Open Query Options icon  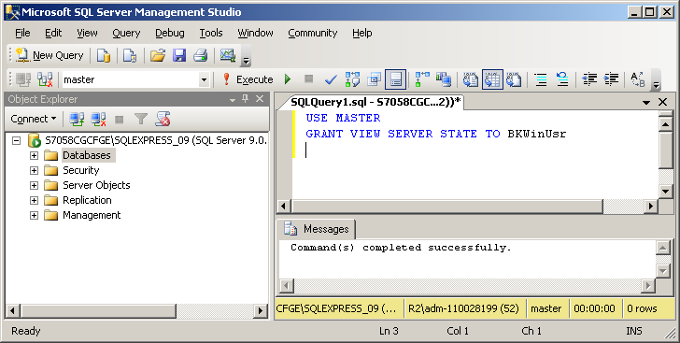(x=374, y=79)
